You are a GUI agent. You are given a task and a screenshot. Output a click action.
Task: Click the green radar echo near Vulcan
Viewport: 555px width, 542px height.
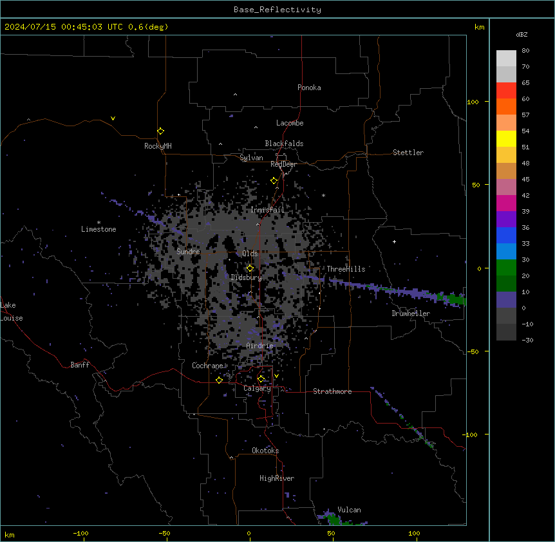[x=334, y=520]
